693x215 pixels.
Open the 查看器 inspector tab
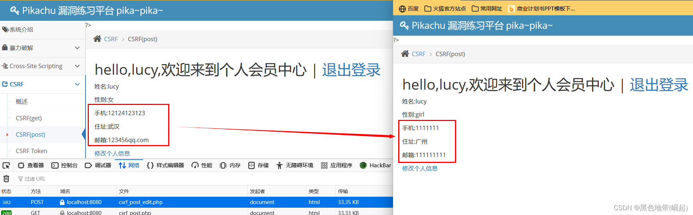31,165
